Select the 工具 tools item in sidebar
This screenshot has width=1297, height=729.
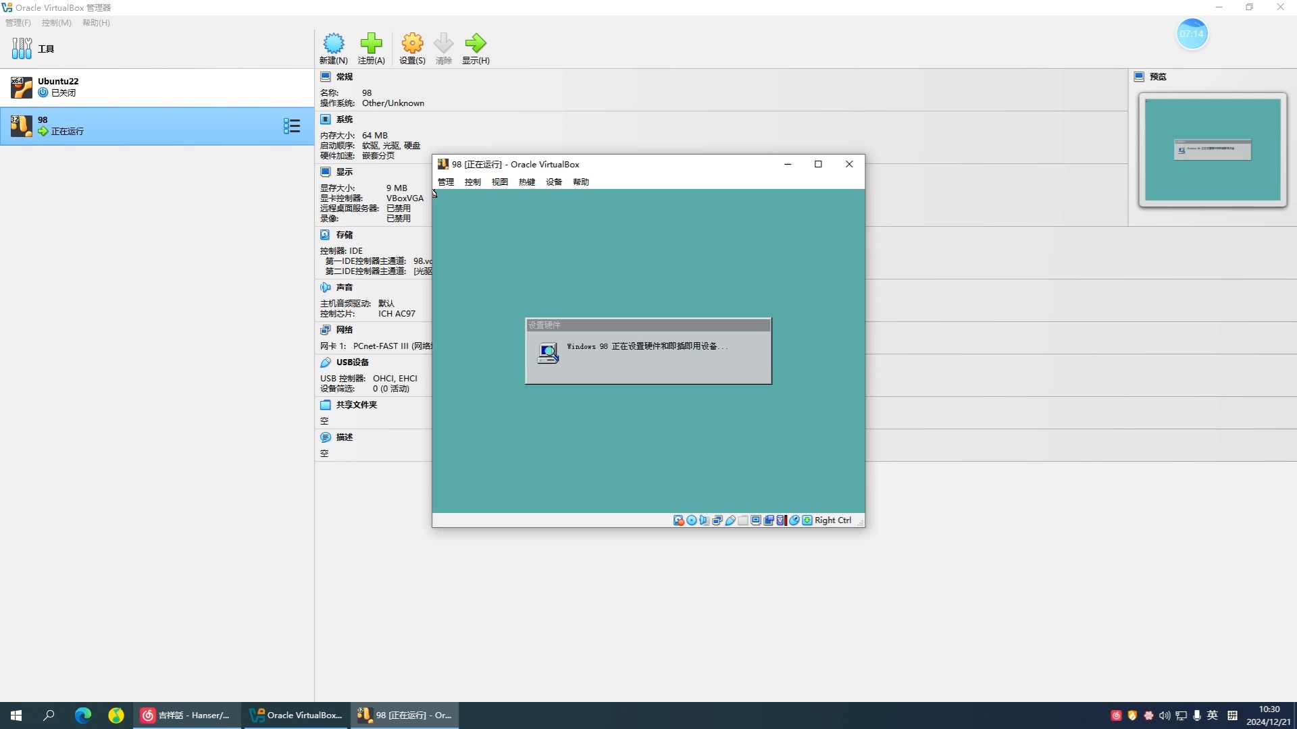pyautogui.click(x=157, y=49)
